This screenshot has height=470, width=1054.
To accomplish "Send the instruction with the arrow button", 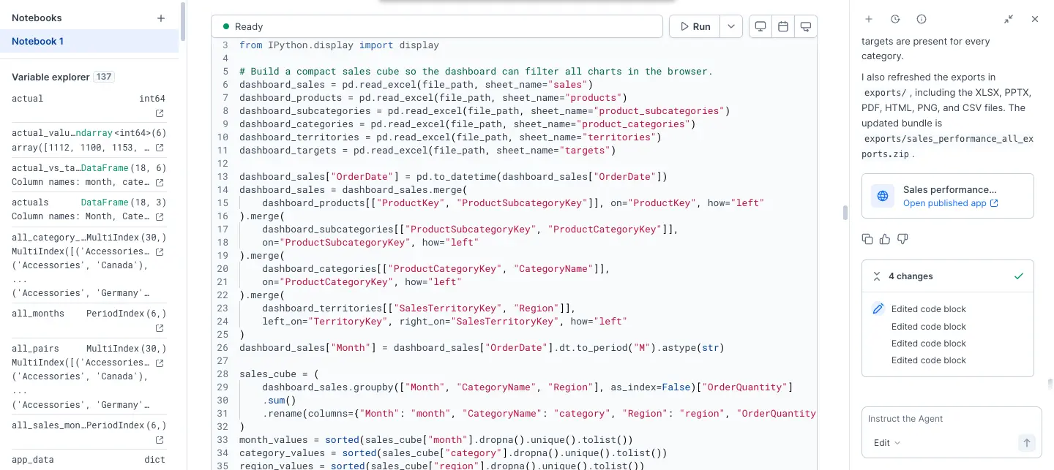I will [x=1027, y=443].
